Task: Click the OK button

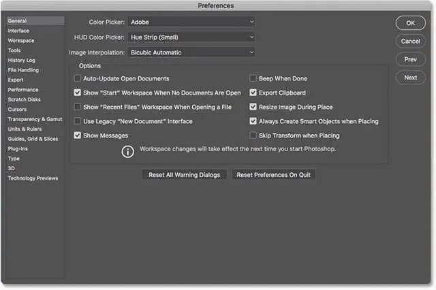Action: [x=410, y=23]
